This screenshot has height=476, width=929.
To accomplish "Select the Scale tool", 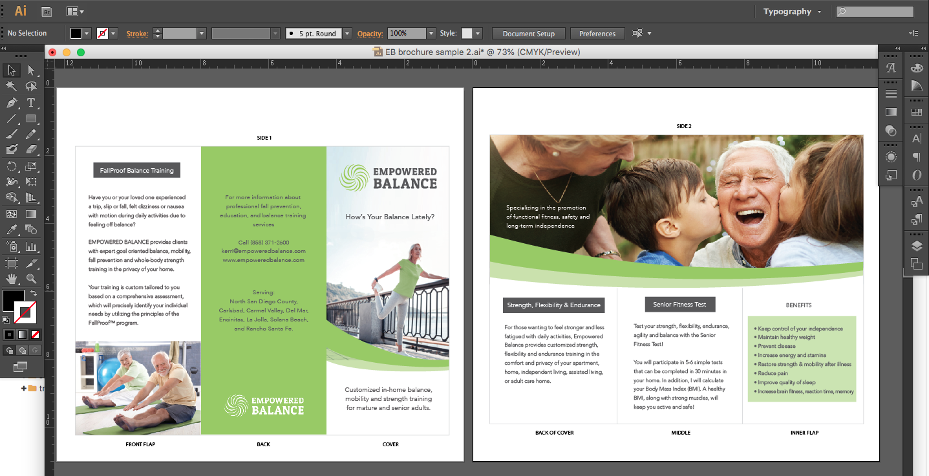I will [x=31, y=166].
